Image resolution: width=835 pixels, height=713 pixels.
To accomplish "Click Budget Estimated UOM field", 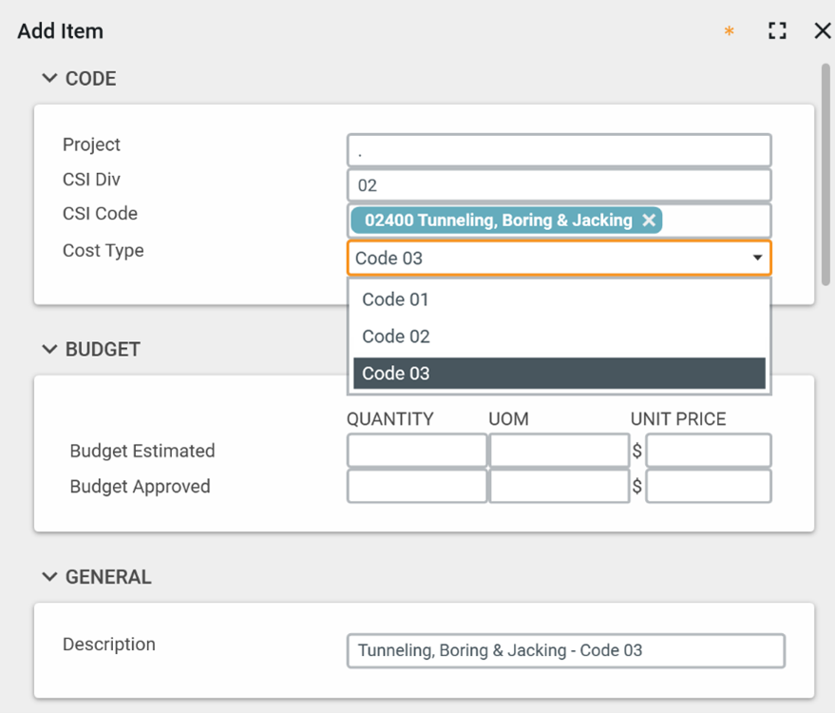I will coord(559,451).
